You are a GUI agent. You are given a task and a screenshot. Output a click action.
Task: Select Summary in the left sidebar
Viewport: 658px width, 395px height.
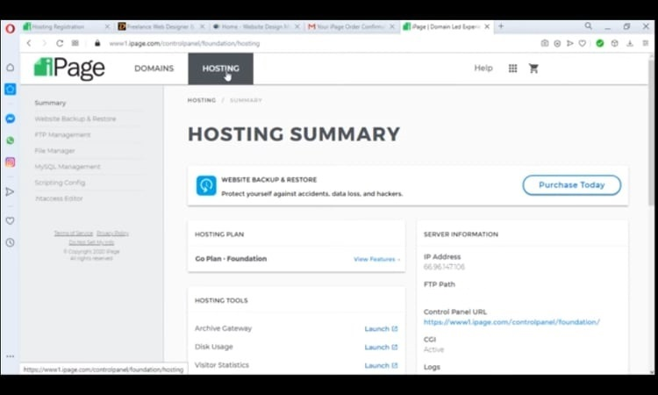pyautogui.click(x=50, y=103)
